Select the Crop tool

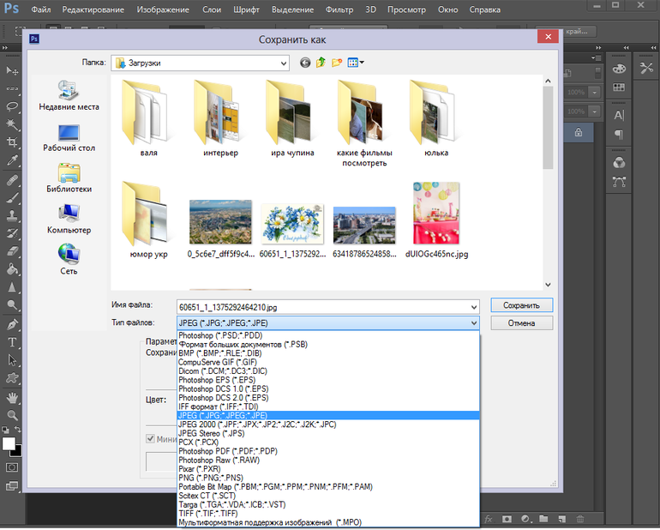point(12,143)
